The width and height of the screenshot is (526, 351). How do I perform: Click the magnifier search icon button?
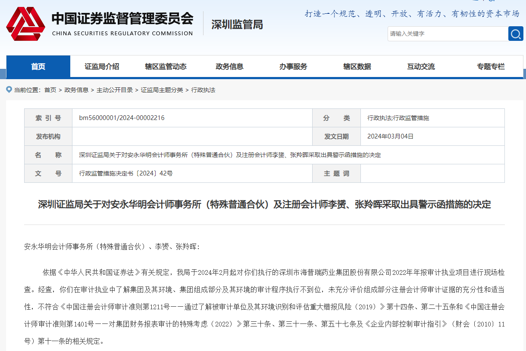coord(515,34)
